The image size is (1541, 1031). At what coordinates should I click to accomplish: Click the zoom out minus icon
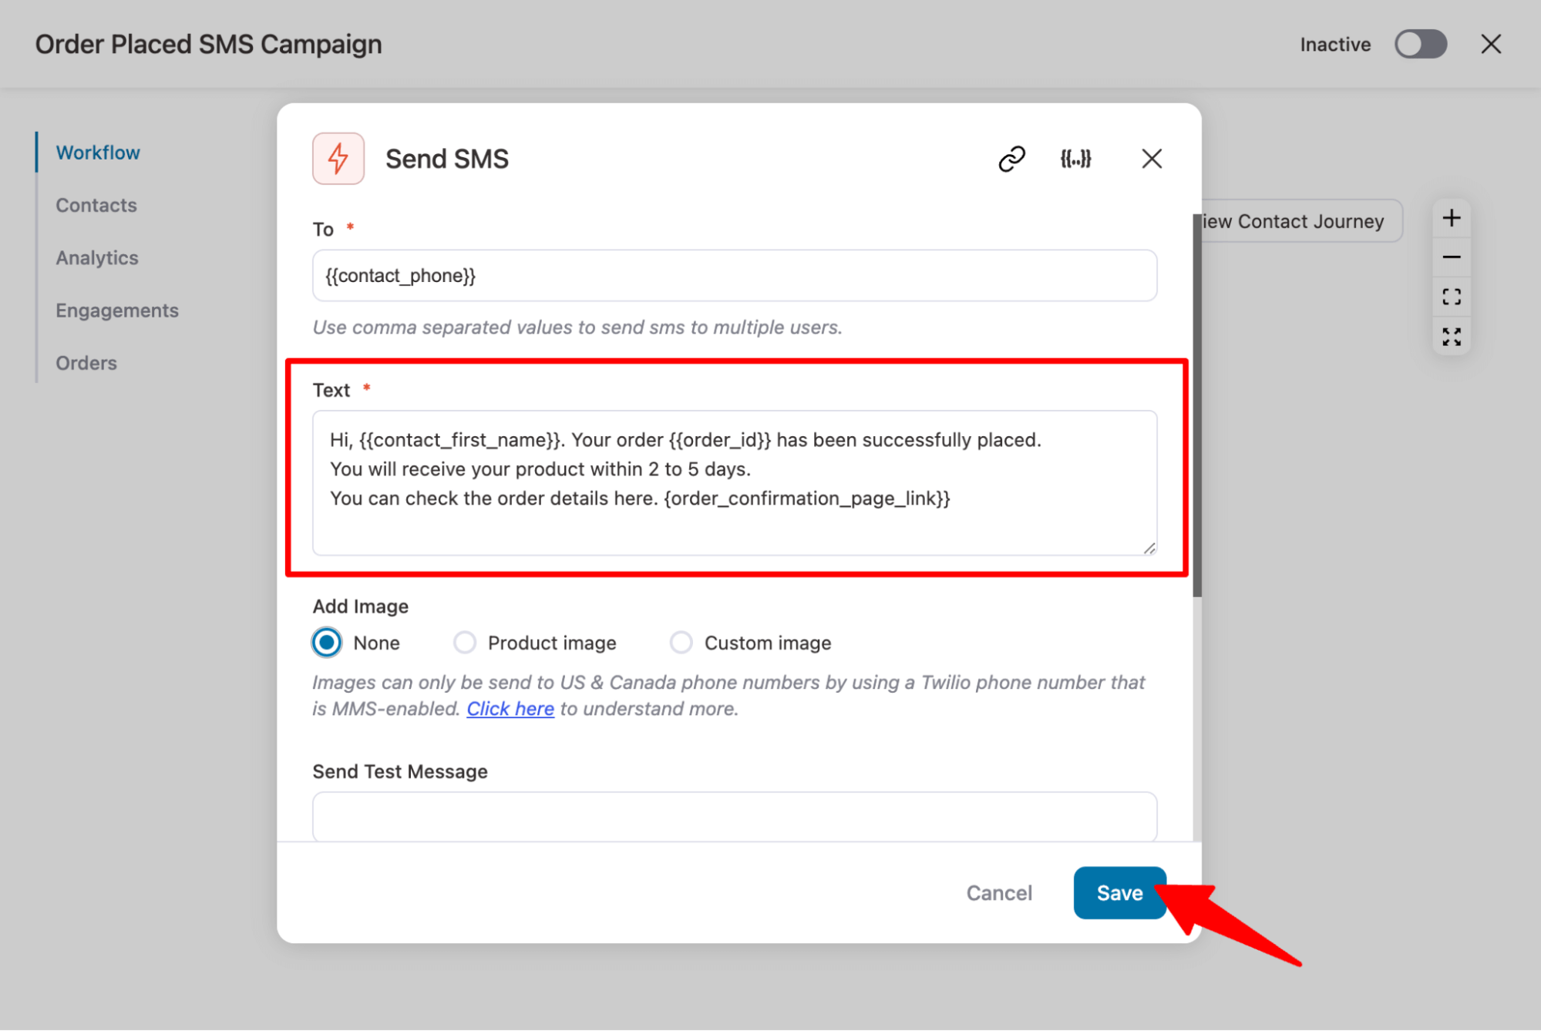[1454, 257]
